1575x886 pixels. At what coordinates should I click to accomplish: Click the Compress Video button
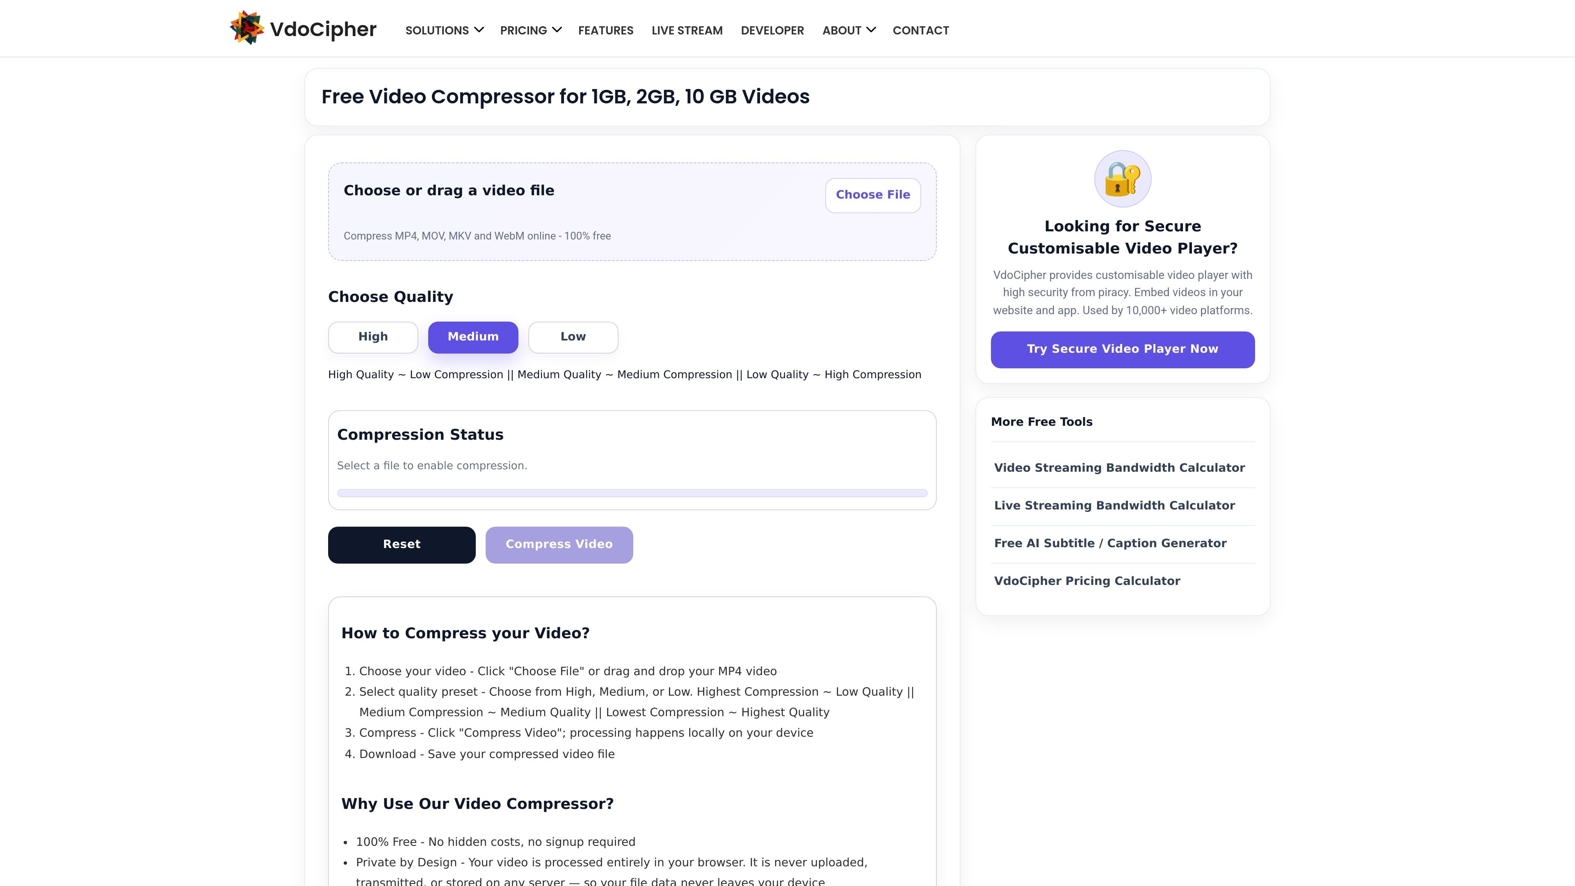tap(559, 544)
